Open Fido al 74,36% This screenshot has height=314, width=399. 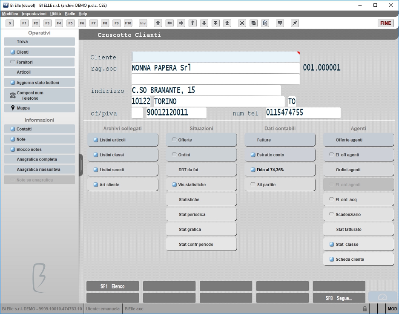tap(280, 170)
